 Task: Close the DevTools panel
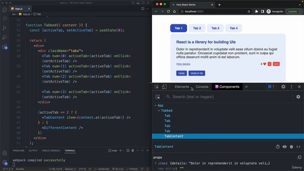click(299, 86)
